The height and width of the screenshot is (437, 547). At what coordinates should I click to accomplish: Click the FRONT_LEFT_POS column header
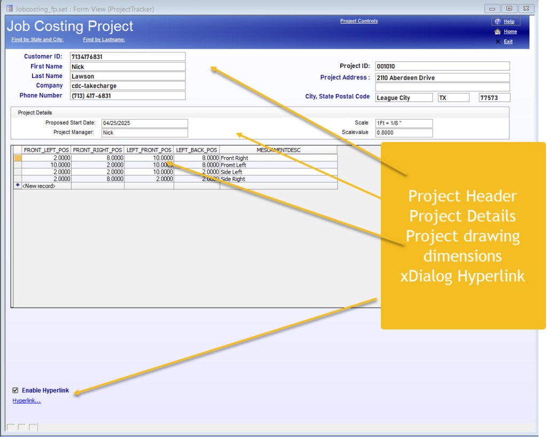46,150
